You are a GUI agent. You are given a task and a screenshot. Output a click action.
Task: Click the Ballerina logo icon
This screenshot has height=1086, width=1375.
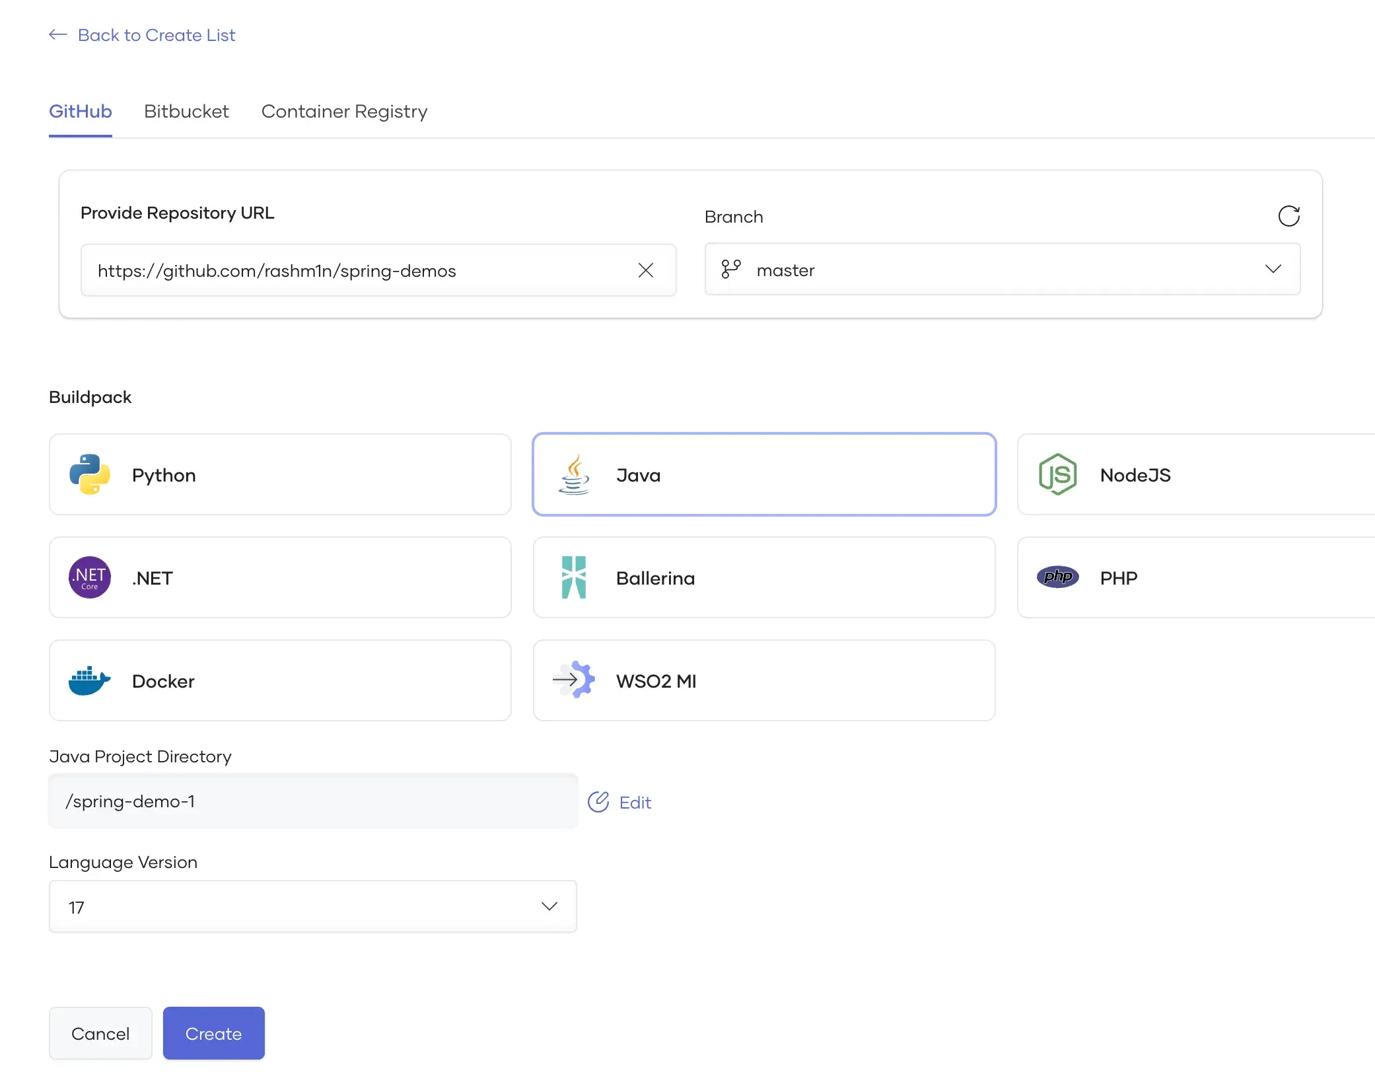click(x=574, y=577)
